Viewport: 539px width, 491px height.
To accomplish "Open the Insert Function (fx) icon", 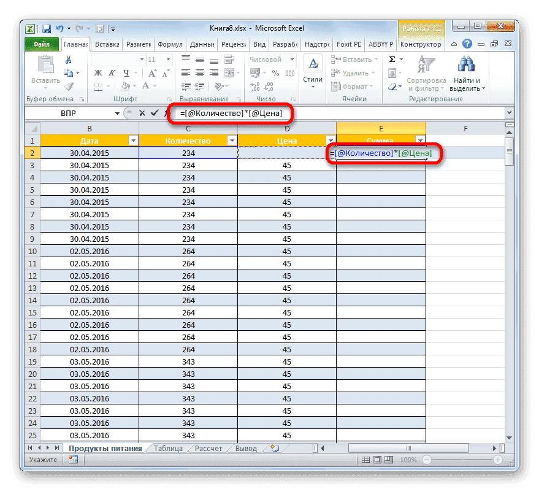I will click(166, 112).
